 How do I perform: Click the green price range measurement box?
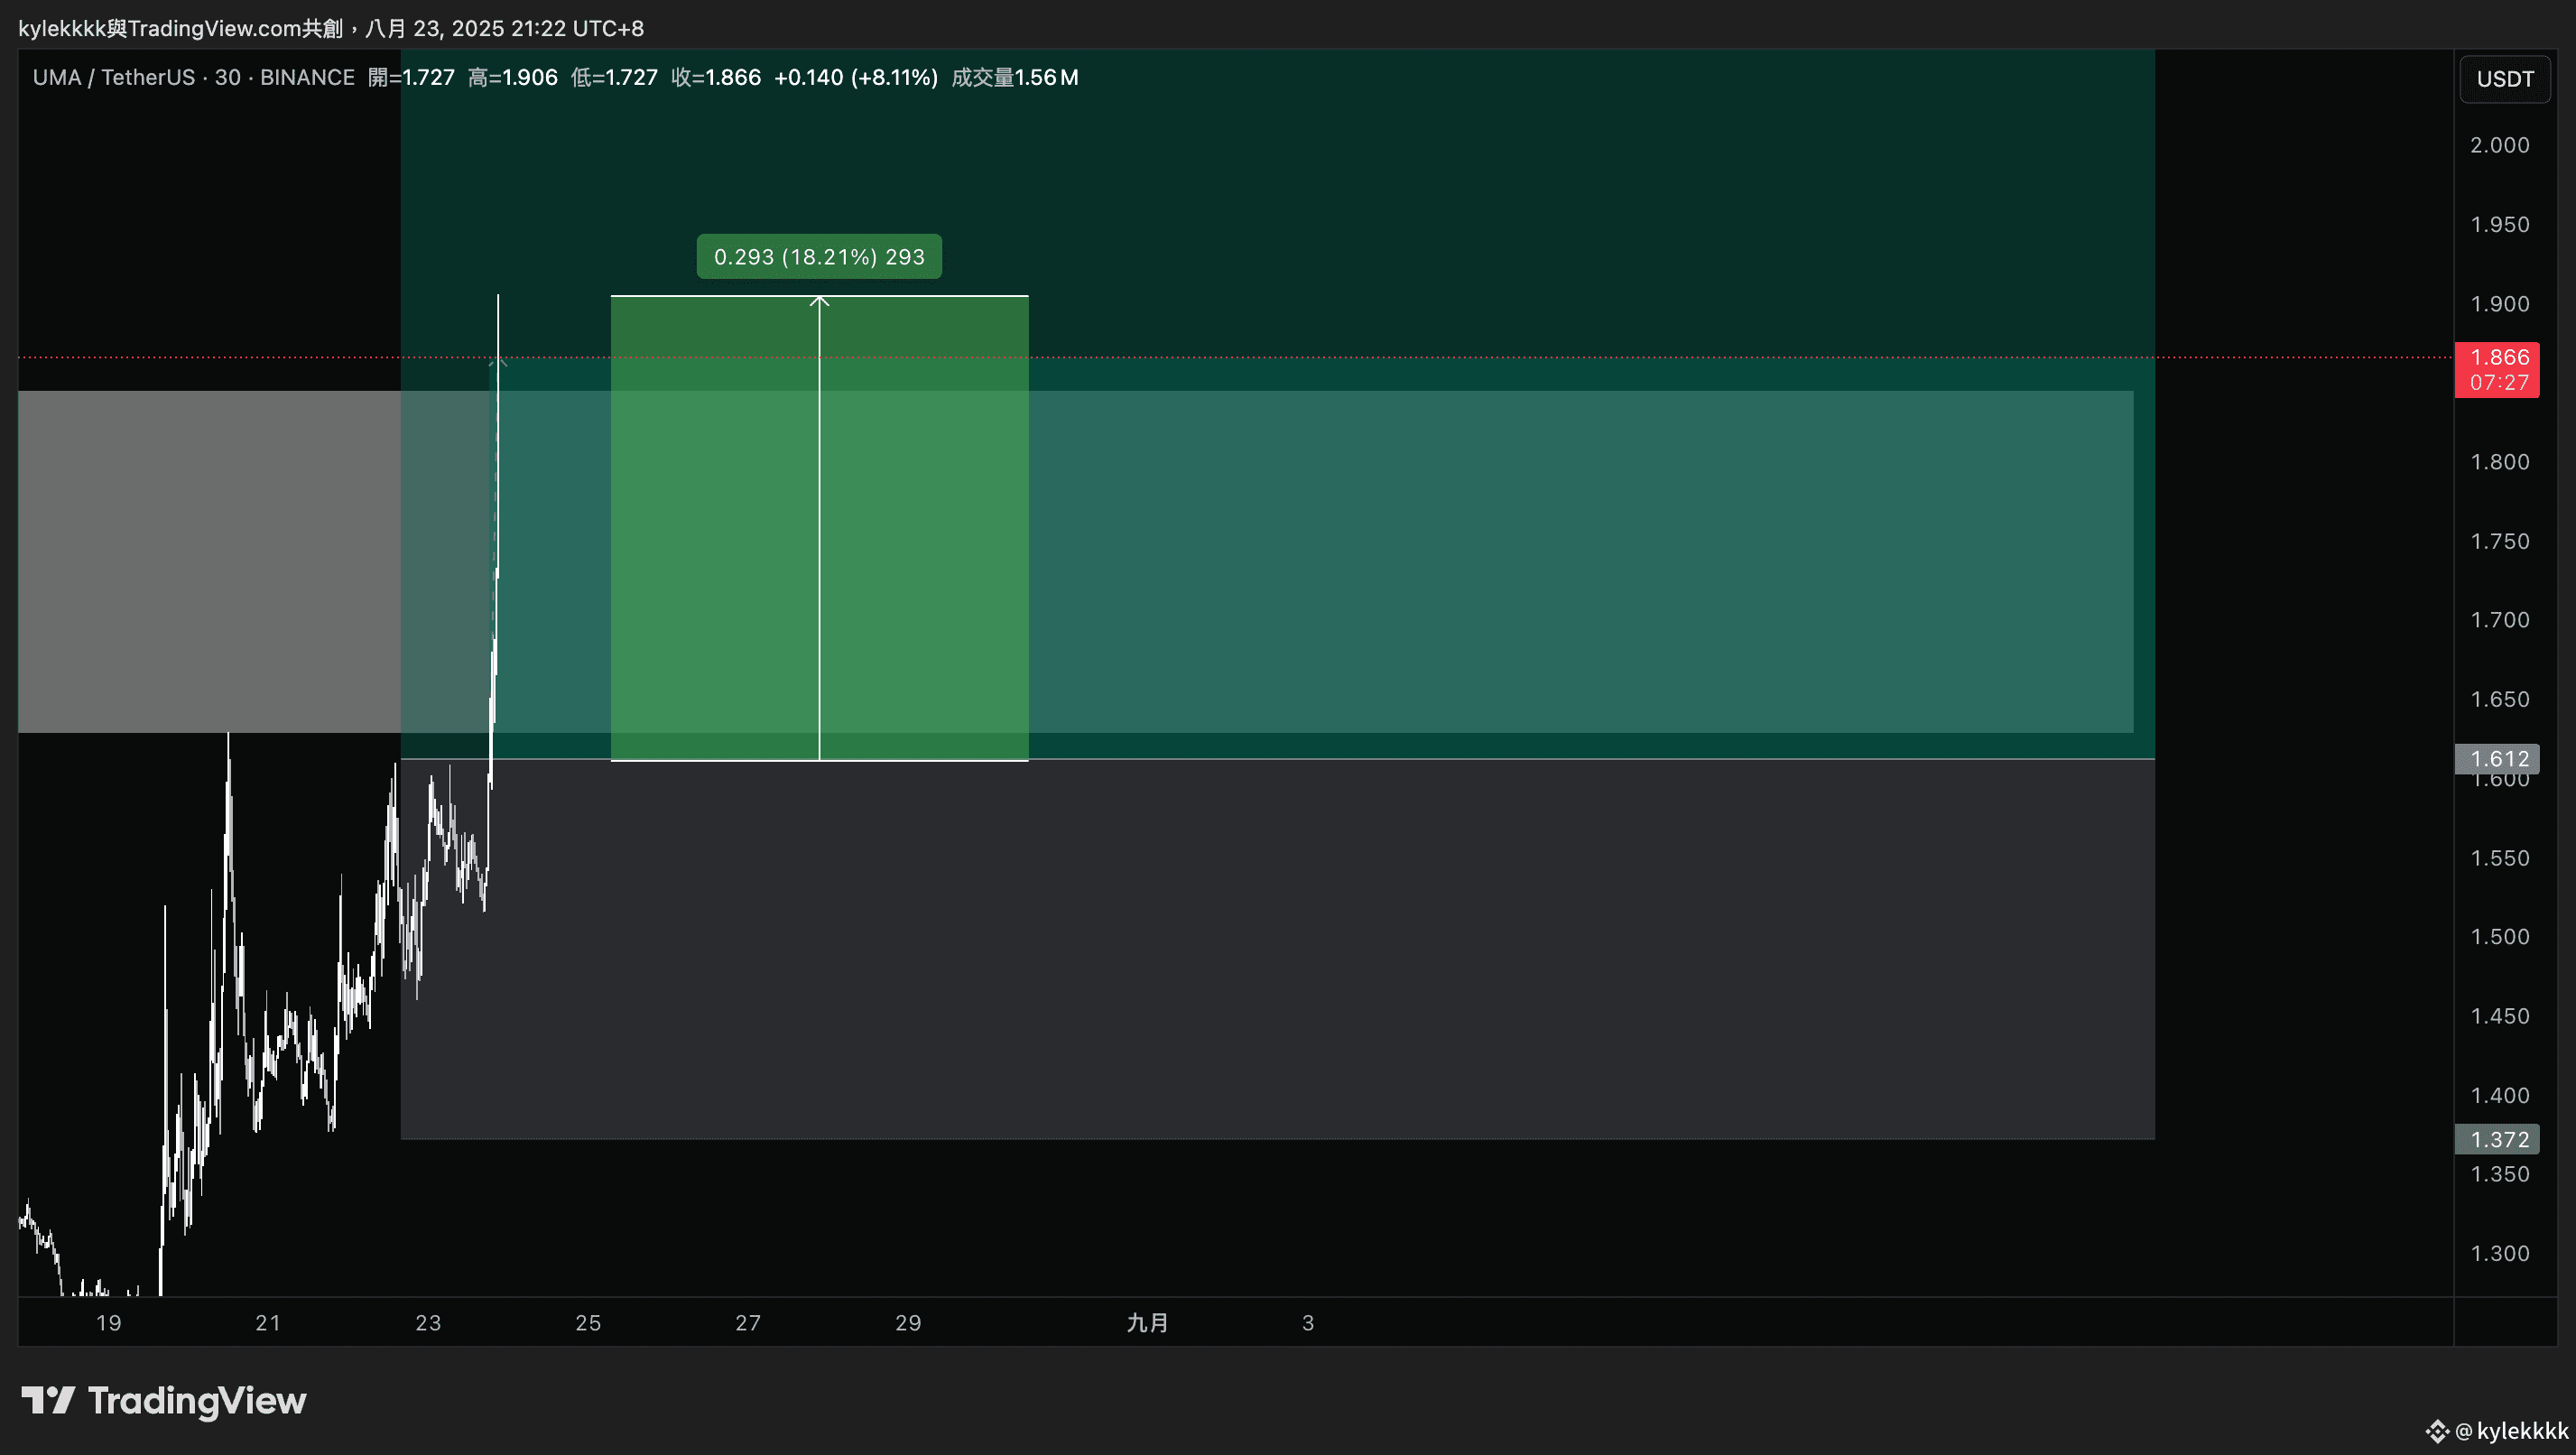(x=819, y=528)
